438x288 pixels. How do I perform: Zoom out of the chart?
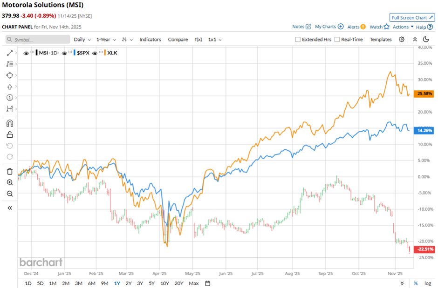tap(10, 194)
